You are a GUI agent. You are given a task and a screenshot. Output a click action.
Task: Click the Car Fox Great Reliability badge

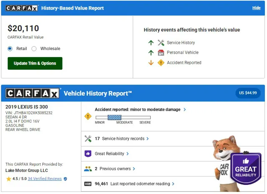pyautogui.click(x=245, y=167)
